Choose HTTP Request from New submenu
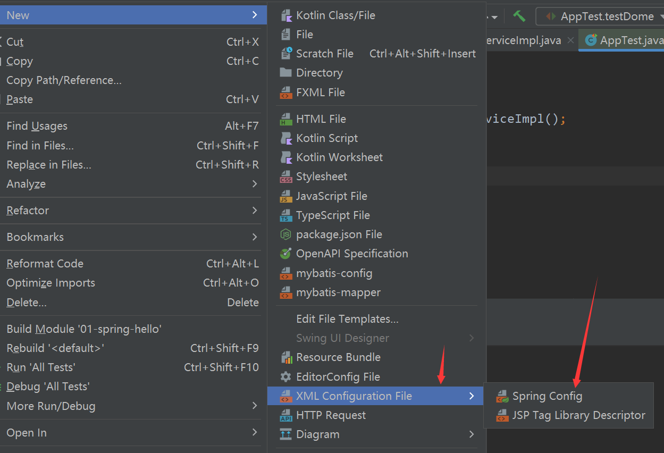Viewport: 664px width, 453px height. click(376, 415)
